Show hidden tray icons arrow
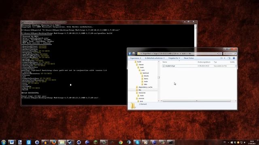This screenshot has height=145, width=259. (228, 142)
